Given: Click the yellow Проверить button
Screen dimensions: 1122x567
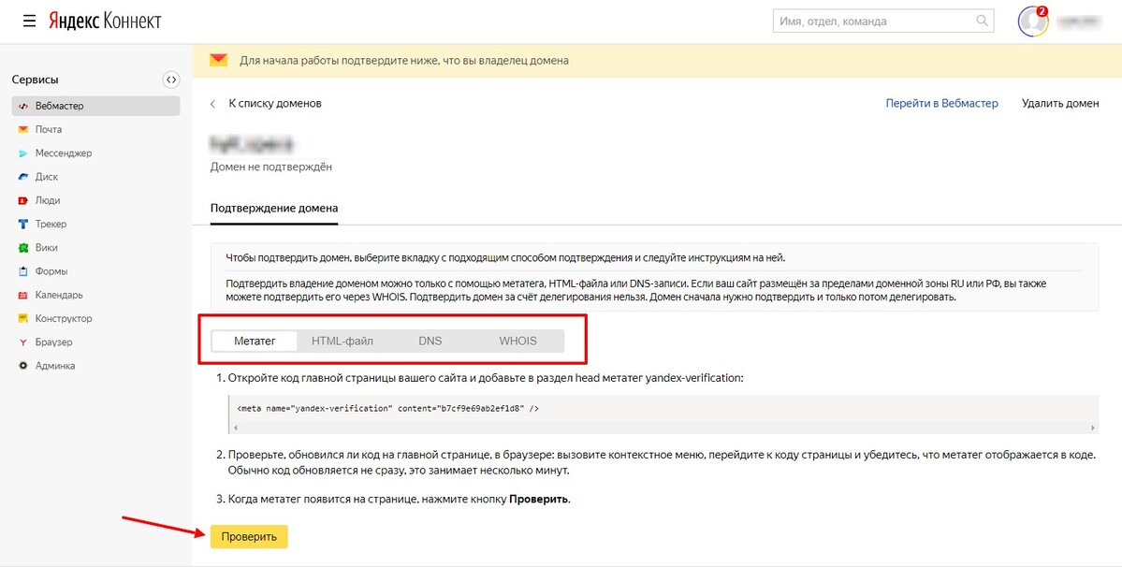Looking at the screenshot, I should [249, 536].
